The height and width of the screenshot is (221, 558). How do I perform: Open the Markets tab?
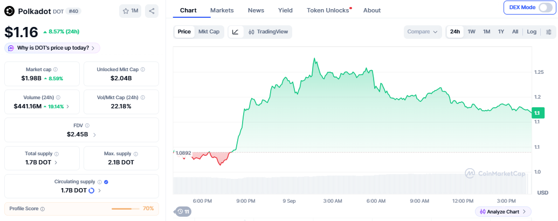point(222,10)
